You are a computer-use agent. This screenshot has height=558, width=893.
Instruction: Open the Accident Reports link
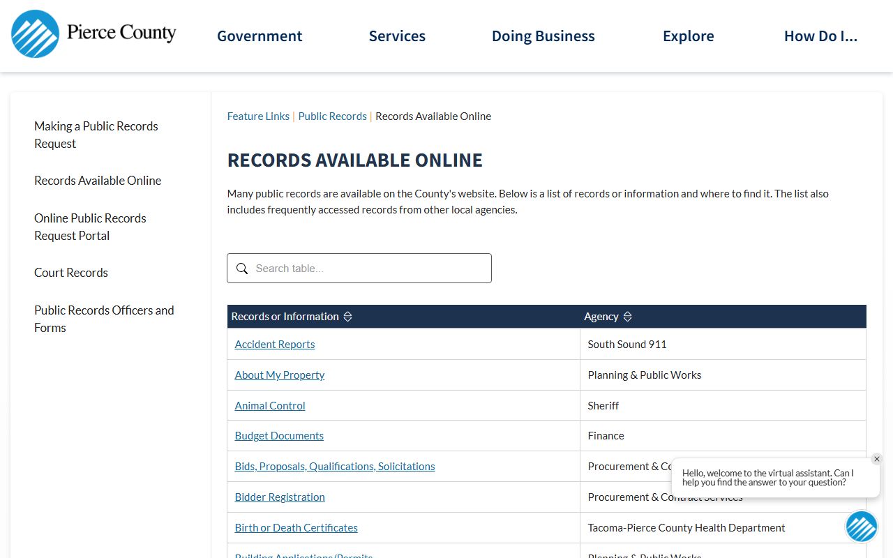pos(275,345)
